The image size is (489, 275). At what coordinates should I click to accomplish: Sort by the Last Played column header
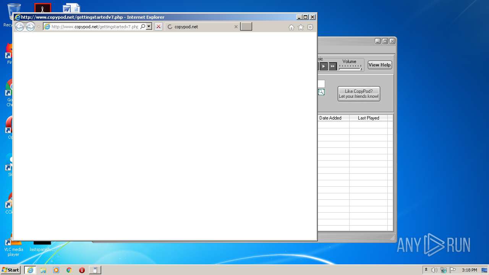coord(369,118)
